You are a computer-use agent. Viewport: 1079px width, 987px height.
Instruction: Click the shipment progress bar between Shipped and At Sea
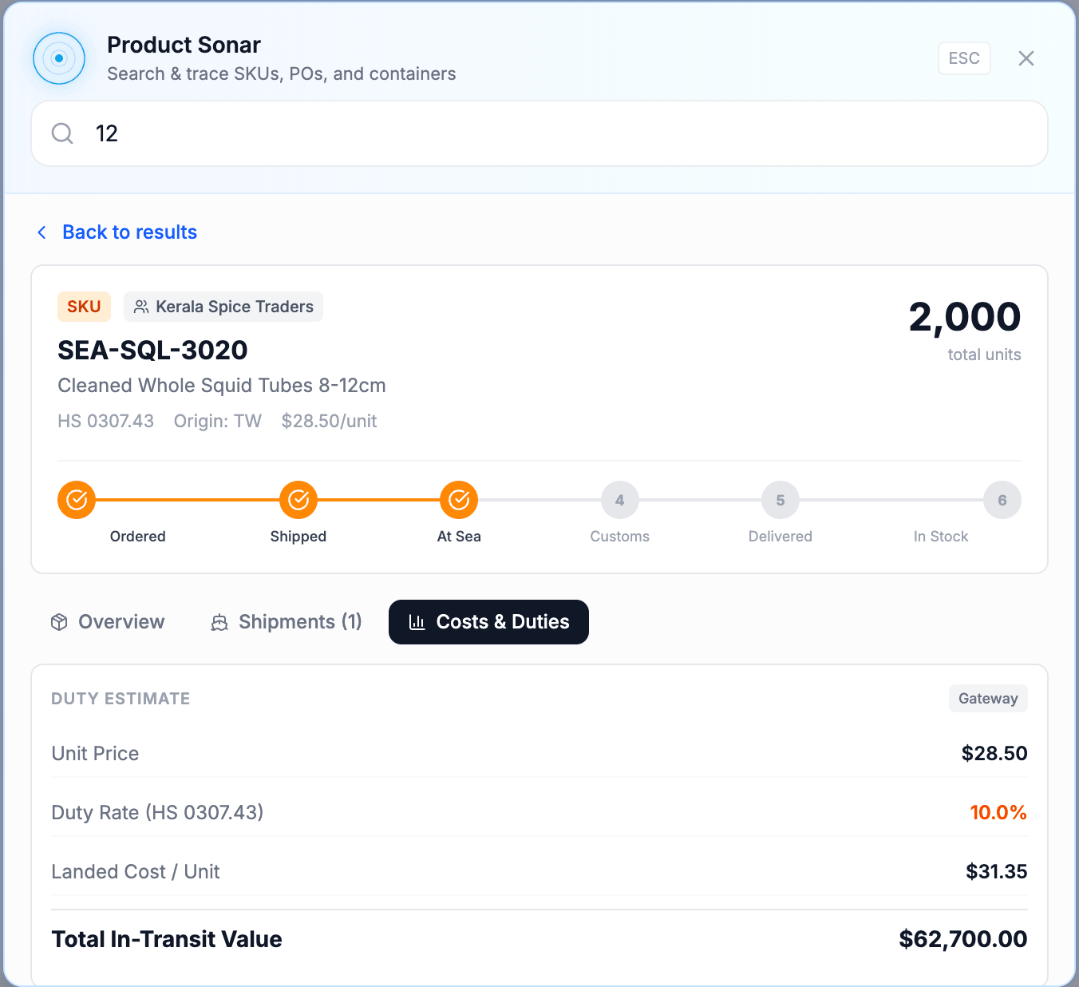coord(378,499)
